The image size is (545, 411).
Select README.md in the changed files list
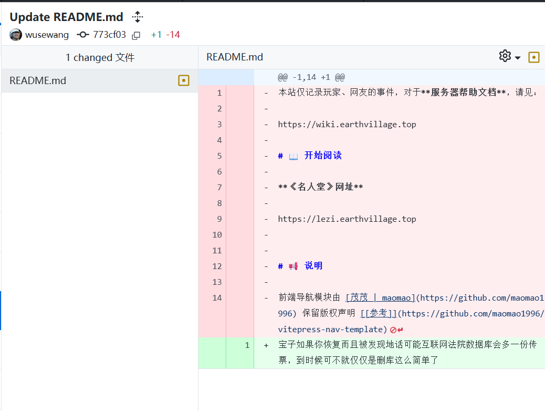pyautogui.click(x=38, y=80)
